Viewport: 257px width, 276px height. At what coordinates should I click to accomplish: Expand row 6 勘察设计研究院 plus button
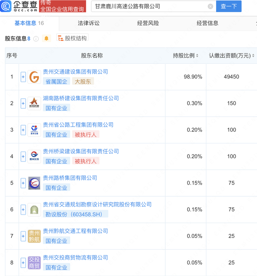(23, 210)
